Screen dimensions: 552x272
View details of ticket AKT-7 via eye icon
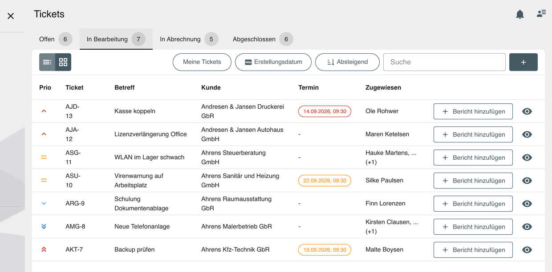pos(527,250)
